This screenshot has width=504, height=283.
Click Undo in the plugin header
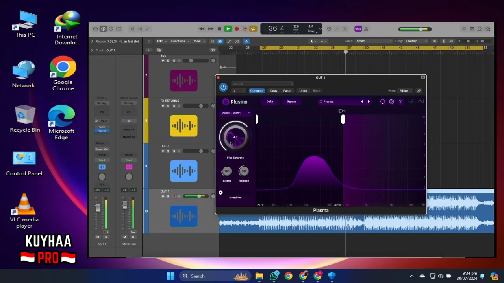click(303, 91)
